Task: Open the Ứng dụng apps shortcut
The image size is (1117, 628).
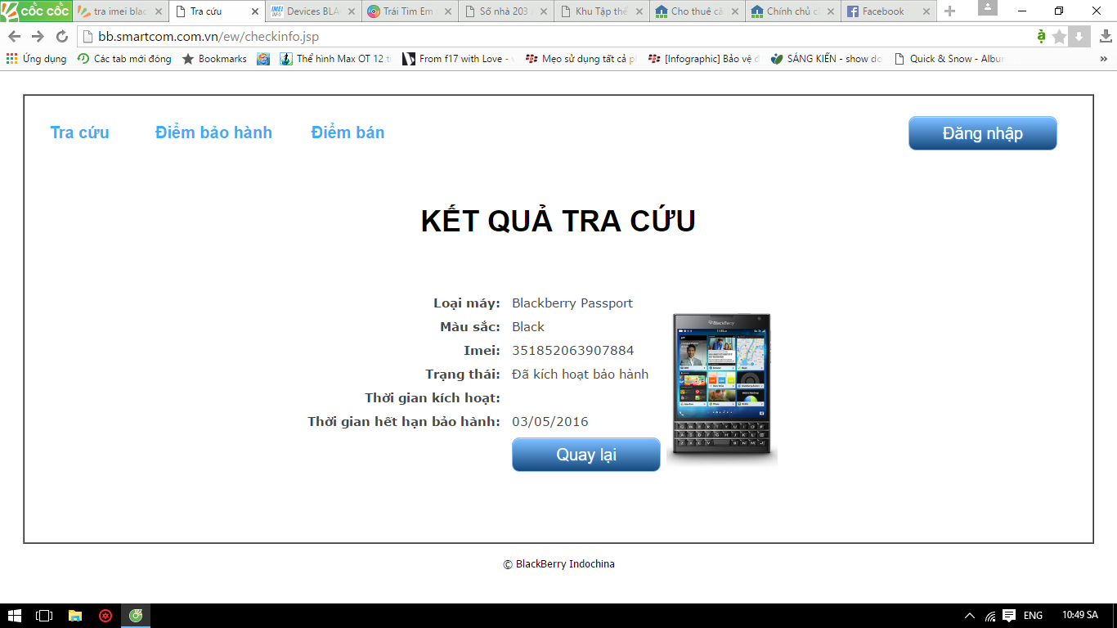Action: 36,59
